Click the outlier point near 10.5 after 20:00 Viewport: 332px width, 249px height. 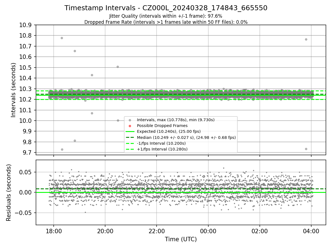coord(118,67)
